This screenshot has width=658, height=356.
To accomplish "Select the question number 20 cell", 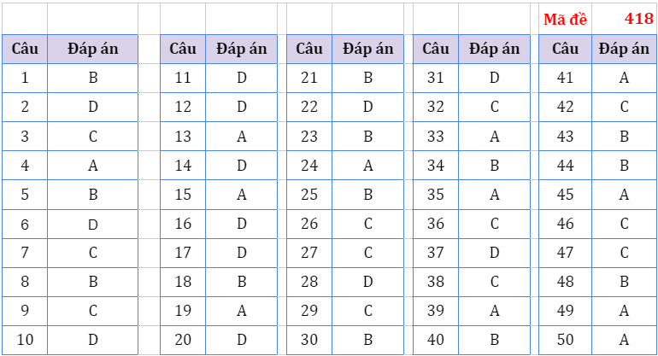I will pyautogui.click(x=183, y=340).
